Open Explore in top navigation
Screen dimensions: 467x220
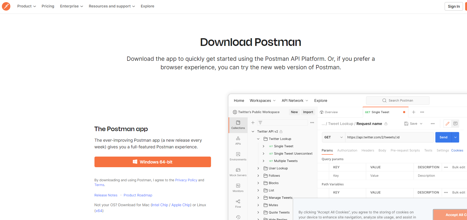click(x=147, y=6)
